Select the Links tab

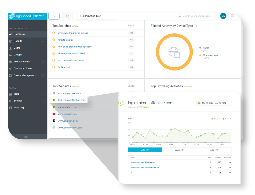pyautogui.click(x=145, y=150)
